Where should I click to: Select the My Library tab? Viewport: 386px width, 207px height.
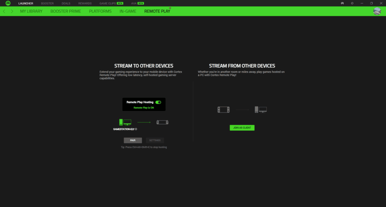[31, 11]
